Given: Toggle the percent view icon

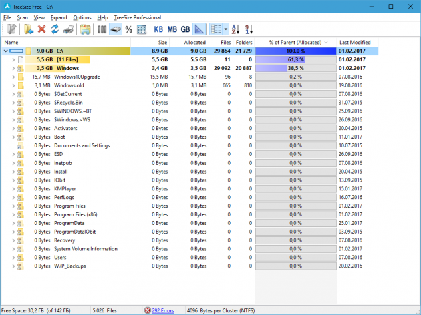Looking at the screenshot, I should point(129,29).
